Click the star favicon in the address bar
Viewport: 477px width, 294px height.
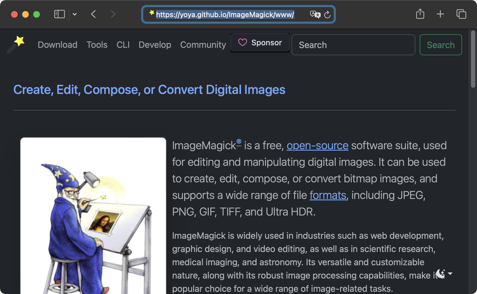tap(152, 13)
